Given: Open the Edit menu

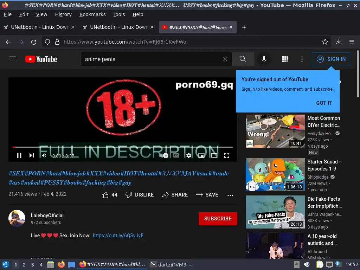Looking at the screenshot, I should tap(24, 14).
